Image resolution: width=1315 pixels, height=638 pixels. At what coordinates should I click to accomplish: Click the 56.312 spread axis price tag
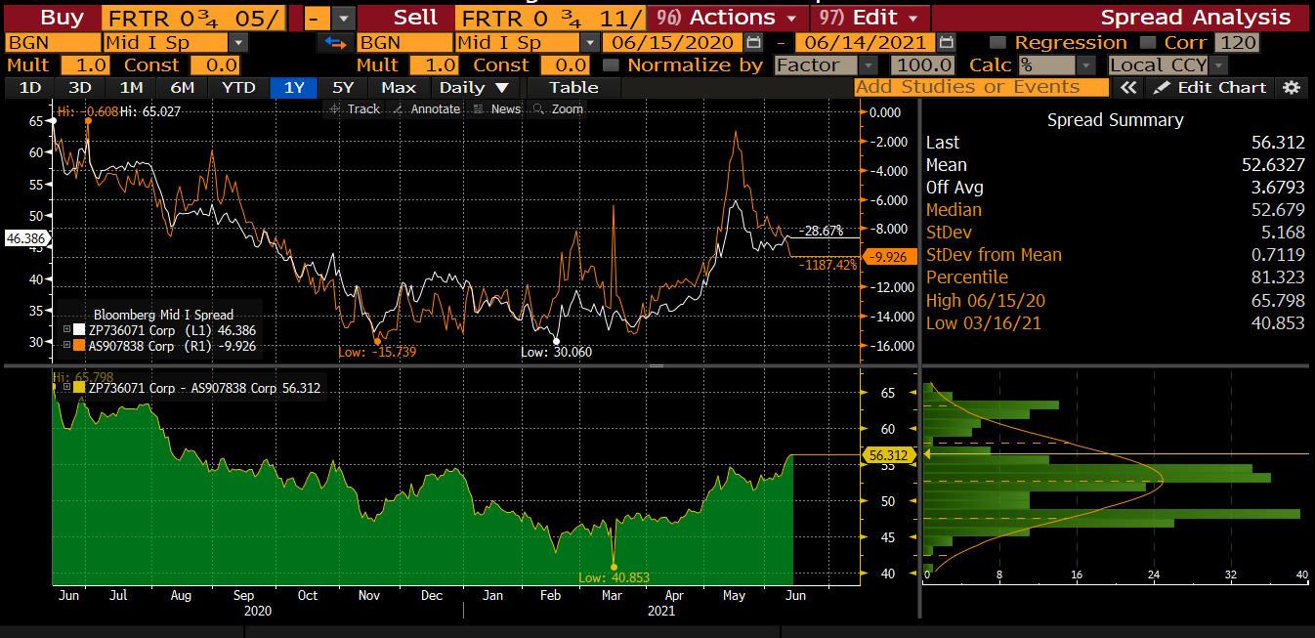click(x=888, y=455)
